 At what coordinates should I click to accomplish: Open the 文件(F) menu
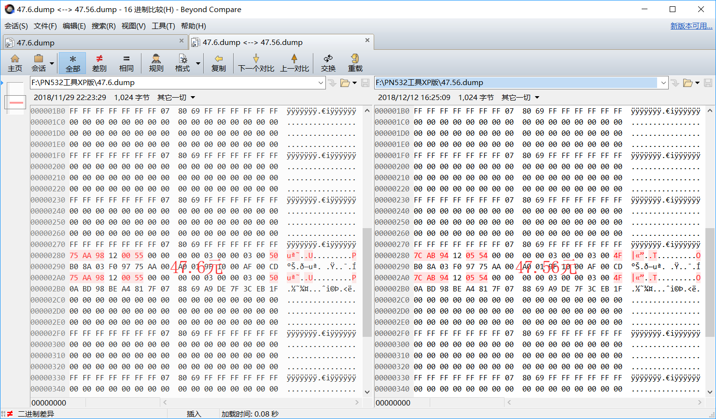45,26
